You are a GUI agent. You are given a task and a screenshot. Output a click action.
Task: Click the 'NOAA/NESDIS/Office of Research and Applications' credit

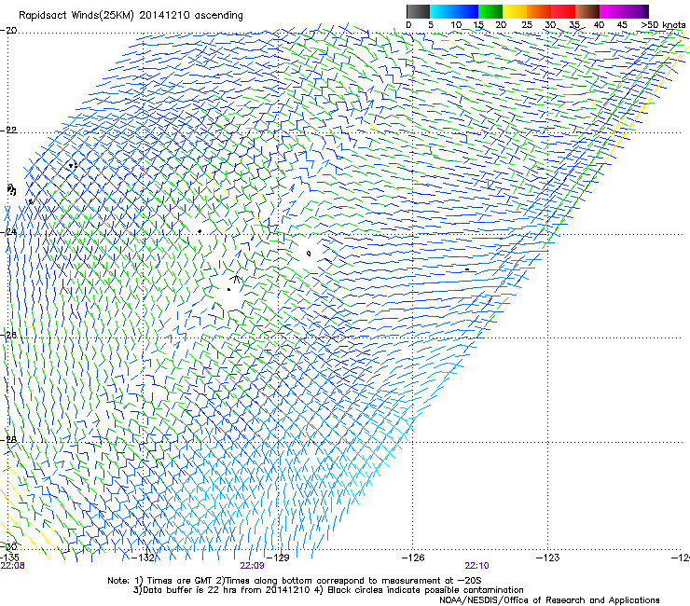click(549, 600)
